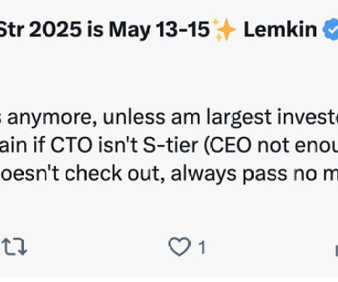Click the sparkles emoji in the display name

point(224,30)
